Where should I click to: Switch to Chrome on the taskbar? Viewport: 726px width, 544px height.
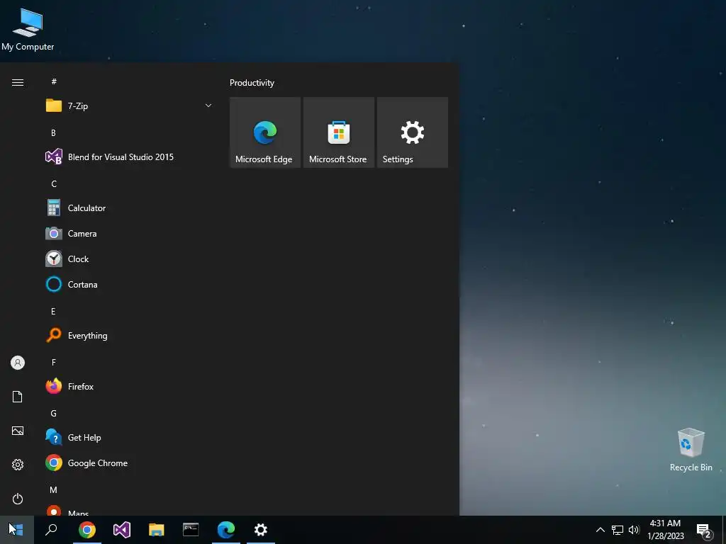pos(86,530)
